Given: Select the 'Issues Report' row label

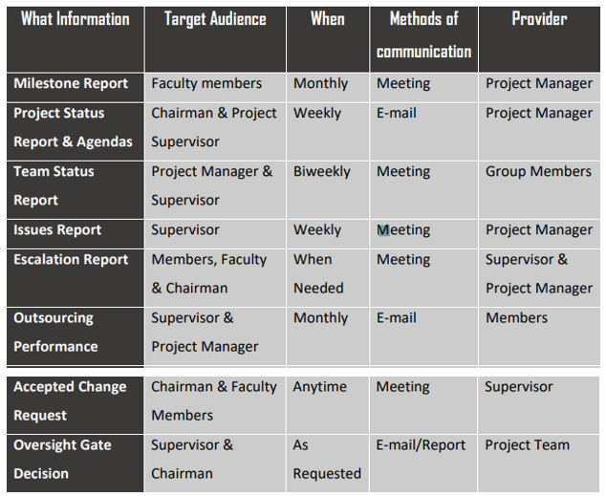Looking at the screenshot, I should point(76,234).
